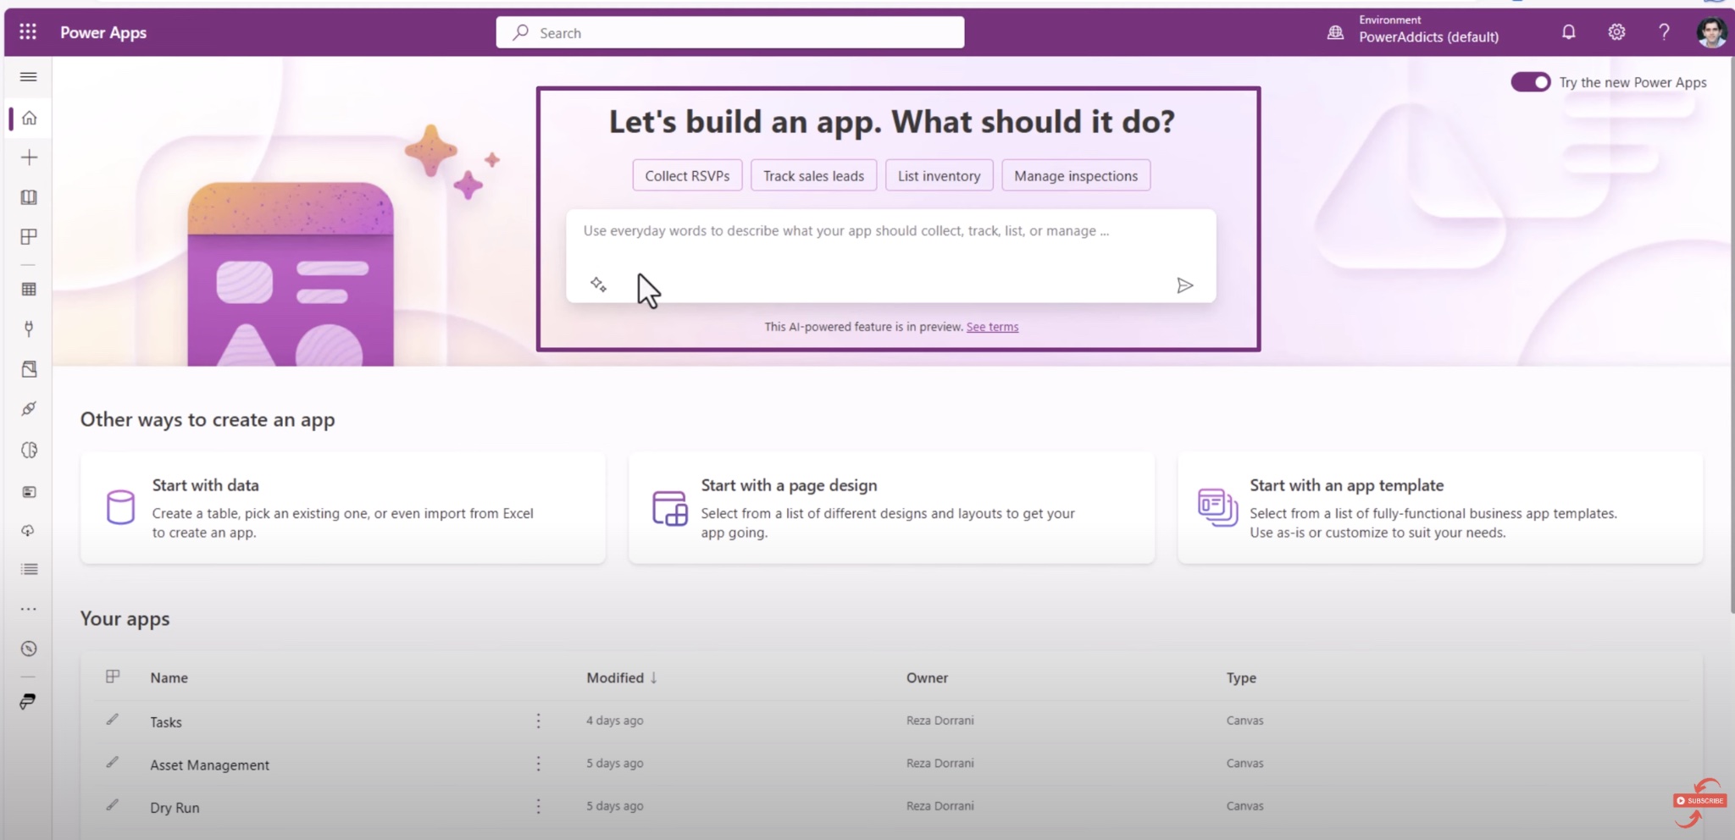Send the app description with arrow button

(x=1185, y=285)
